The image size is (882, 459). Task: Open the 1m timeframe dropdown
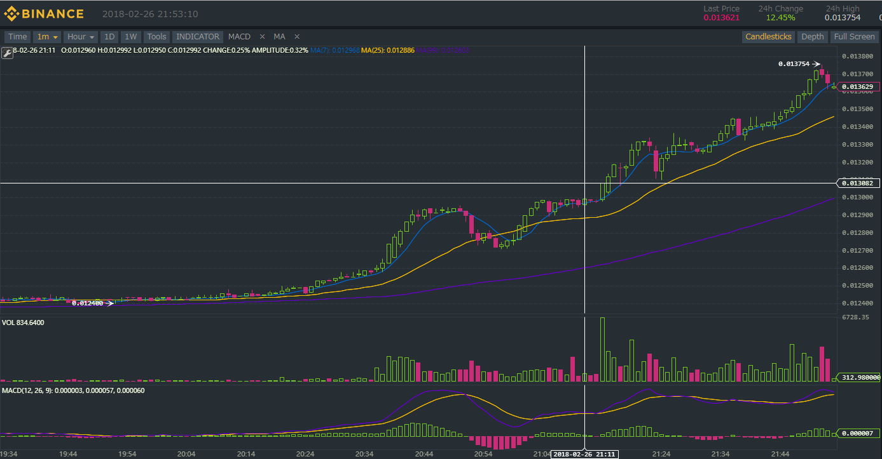(47, 37)
